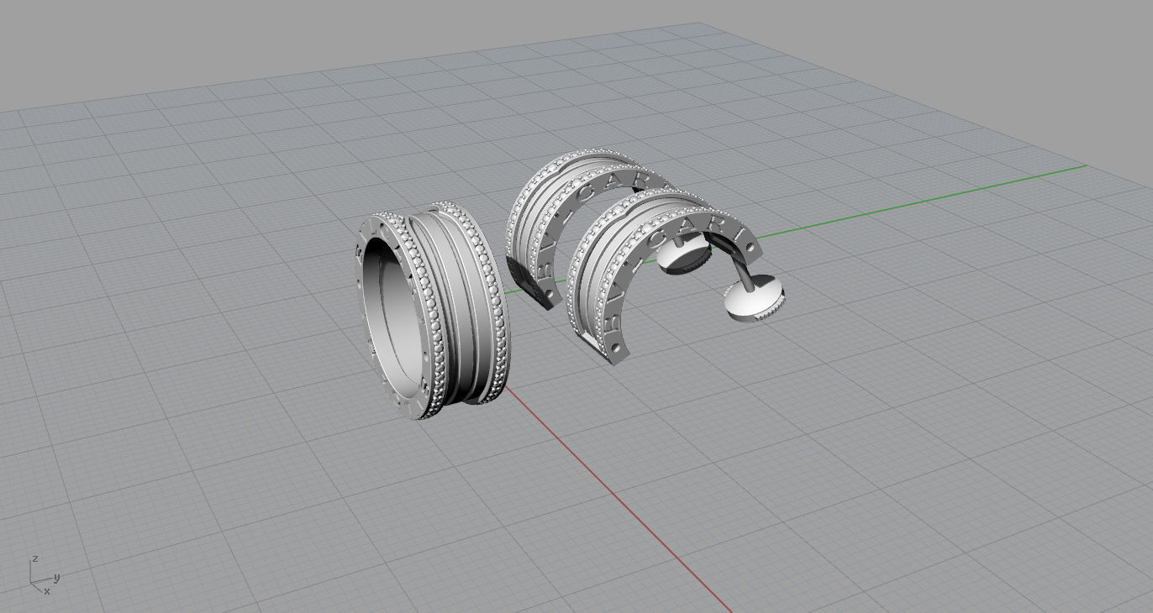
Task: Select the upper disc-shaped stud
Action: click(x=684, y=253)
